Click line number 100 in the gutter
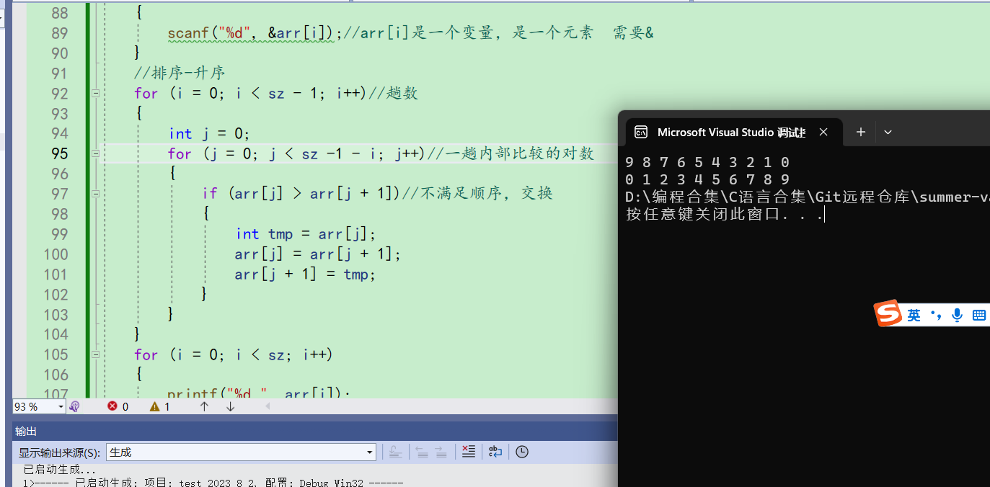 [56, 254]
